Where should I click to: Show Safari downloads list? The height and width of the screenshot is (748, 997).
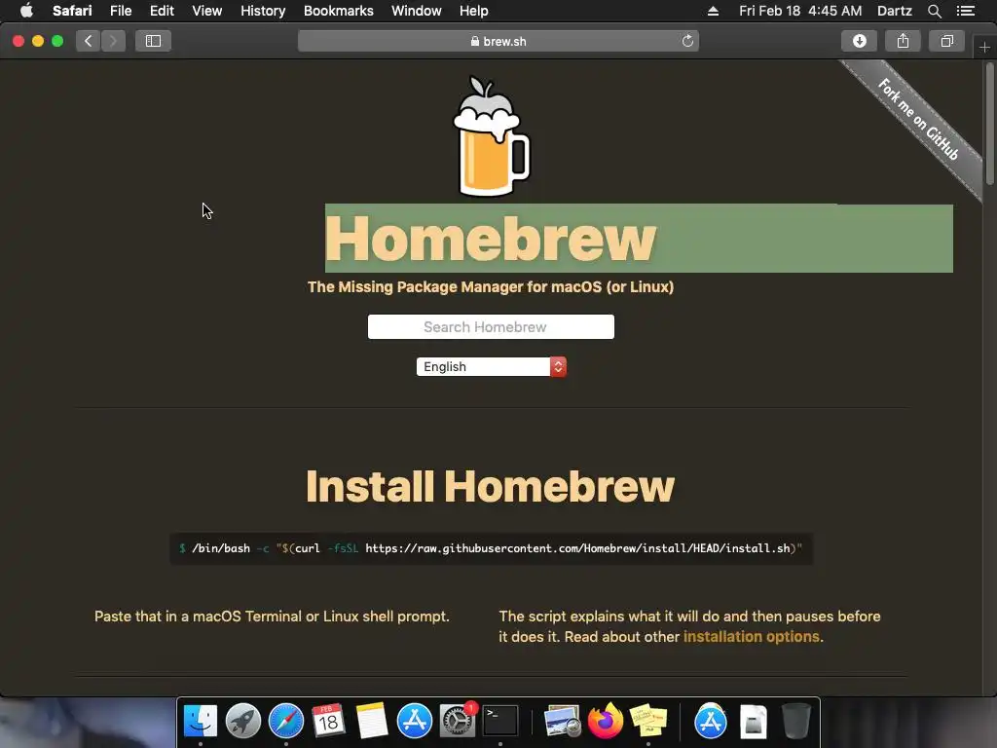click(859, 41)
